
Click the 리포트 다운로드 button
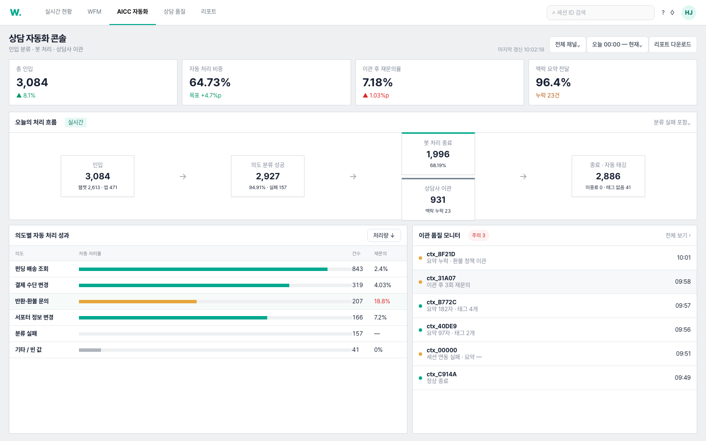(673, 45)
